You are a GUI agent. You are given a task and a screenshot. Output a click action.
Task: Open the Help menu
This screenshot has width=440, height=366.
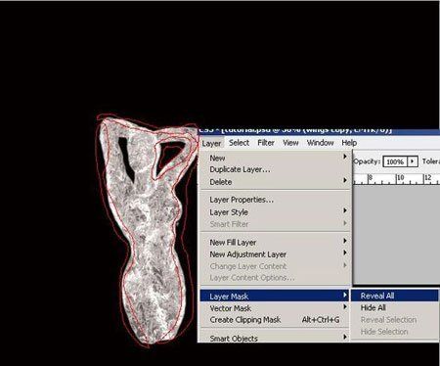(x=349, y=143)
